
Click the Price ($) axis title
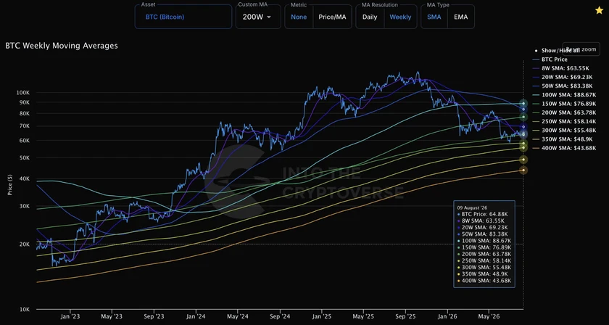[x=9, y=185]
